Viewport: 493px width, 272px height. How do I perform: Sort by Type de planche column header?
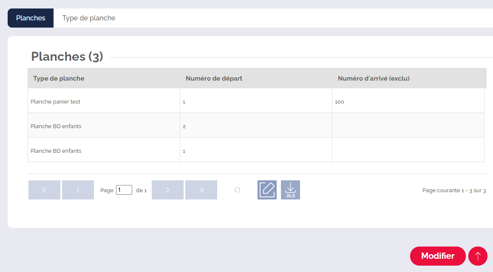(104, 78)
